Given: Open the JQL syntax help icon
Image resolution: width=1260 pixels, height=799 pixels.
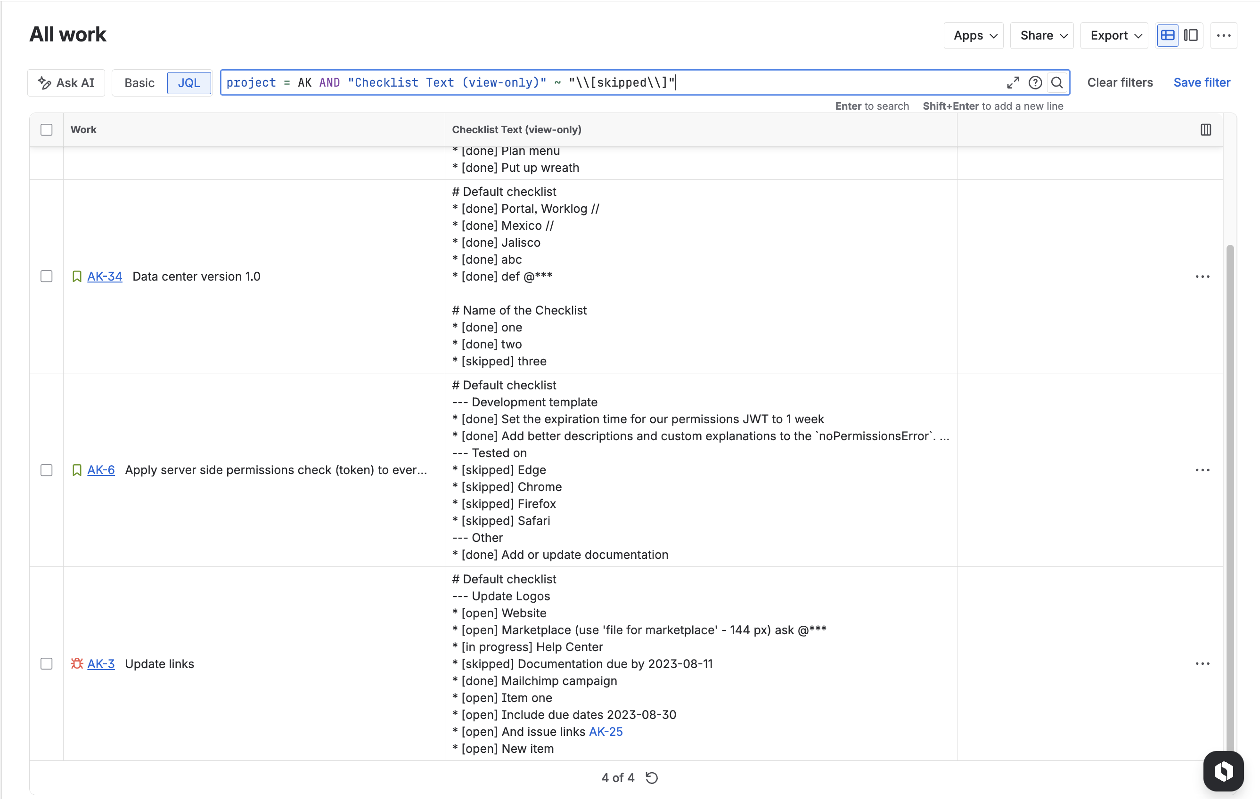Looking at the screenshot, I should tap(1036, 82).
